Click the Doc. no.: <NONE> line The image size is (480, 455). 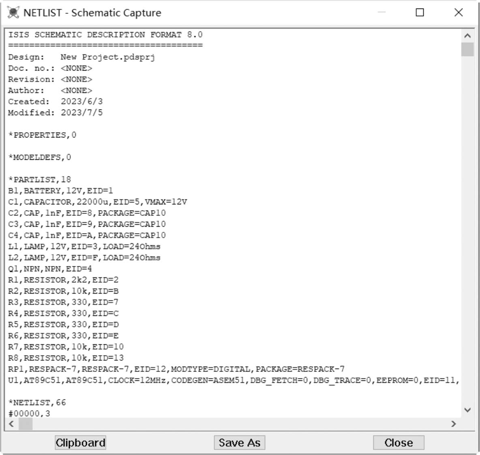[50, 68]
